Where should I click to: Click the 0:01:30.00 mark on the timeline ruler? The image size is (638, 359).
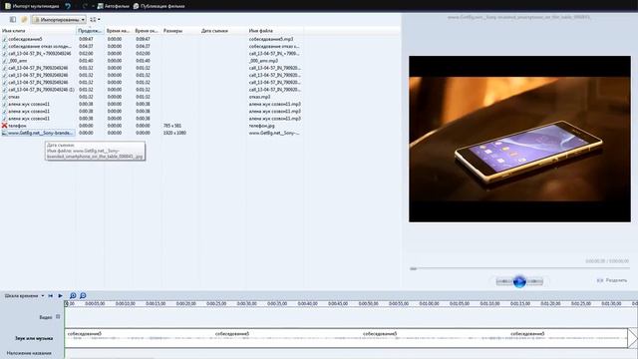[x=611, y=303]
